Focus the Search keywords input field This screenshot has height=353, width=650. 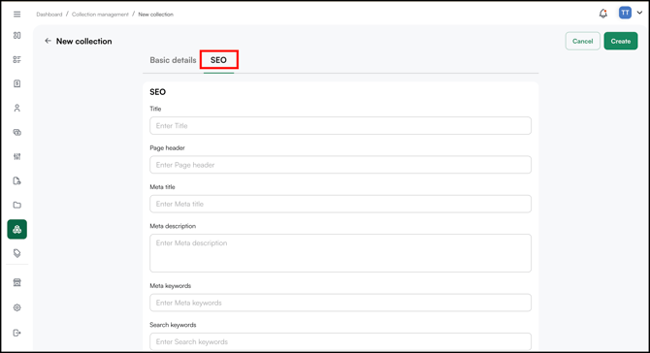341,341
